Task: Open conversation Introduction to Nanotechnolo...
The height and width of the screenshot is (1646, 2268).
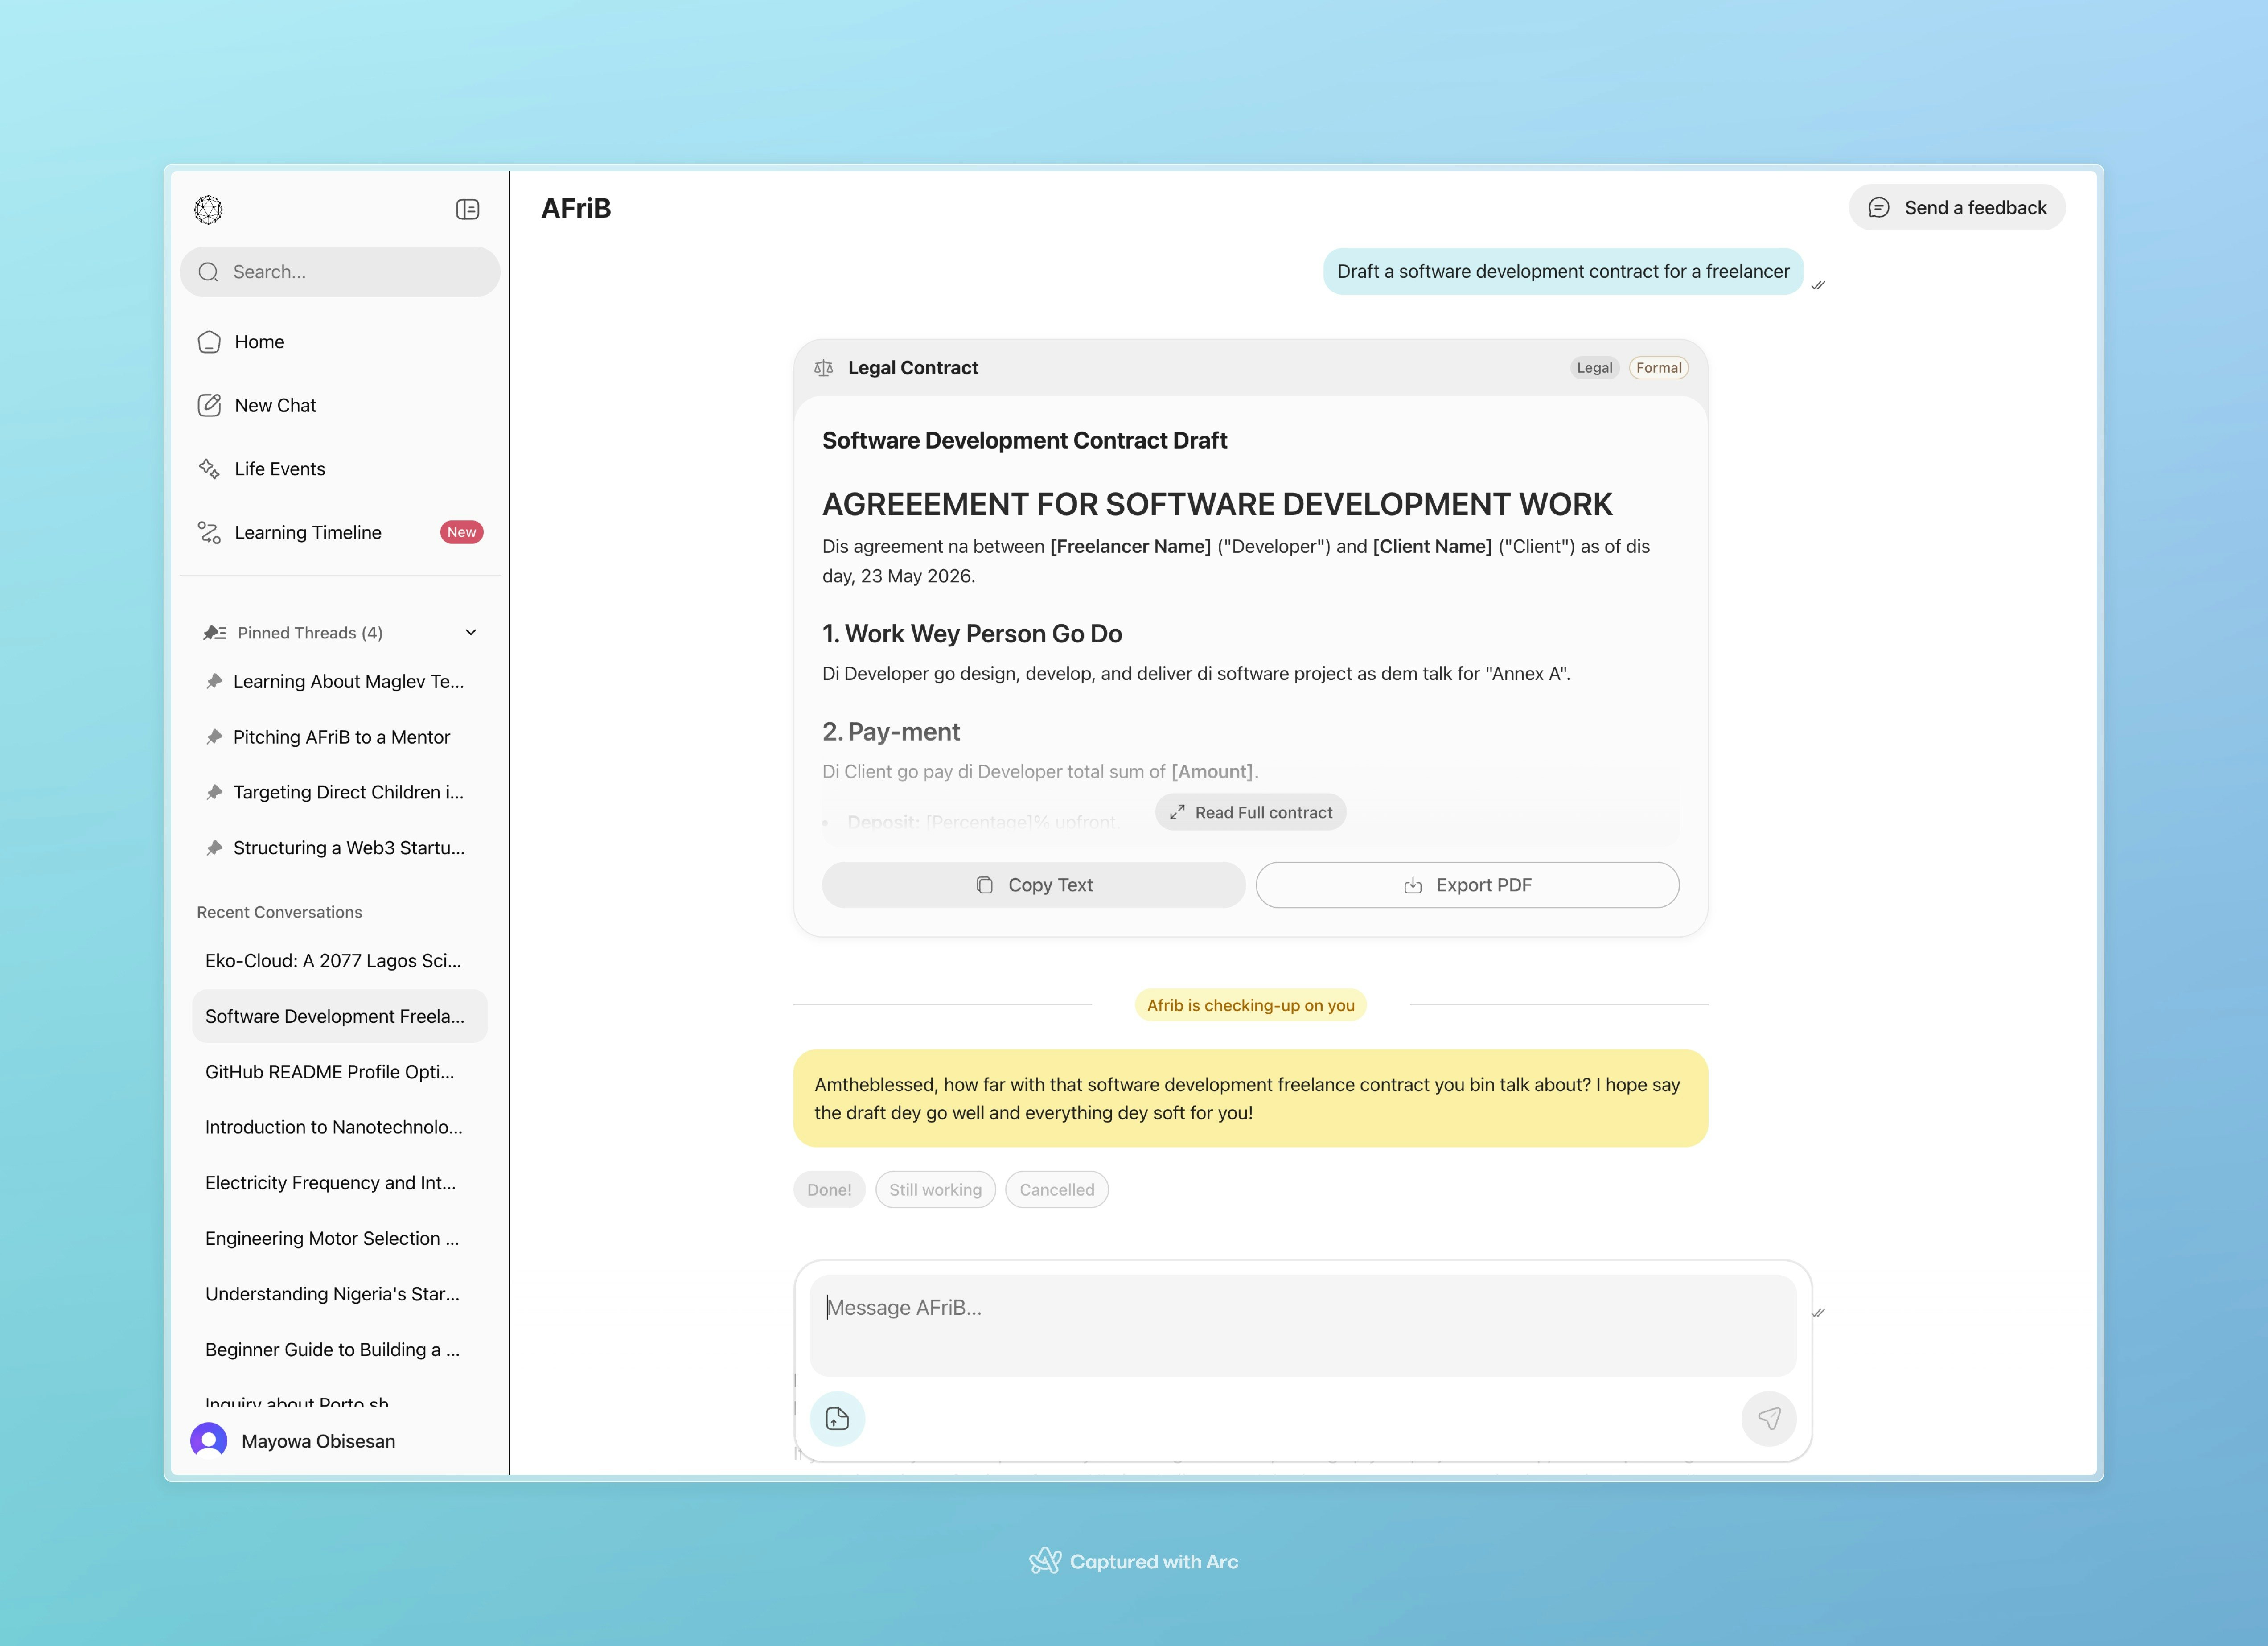Action: [x=340, y=1127]
